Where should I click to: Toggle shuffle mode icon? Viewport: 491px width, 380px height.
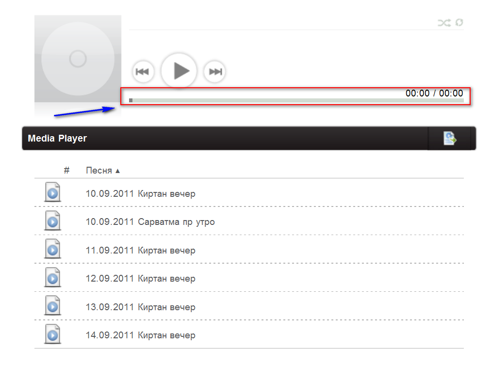444,22
